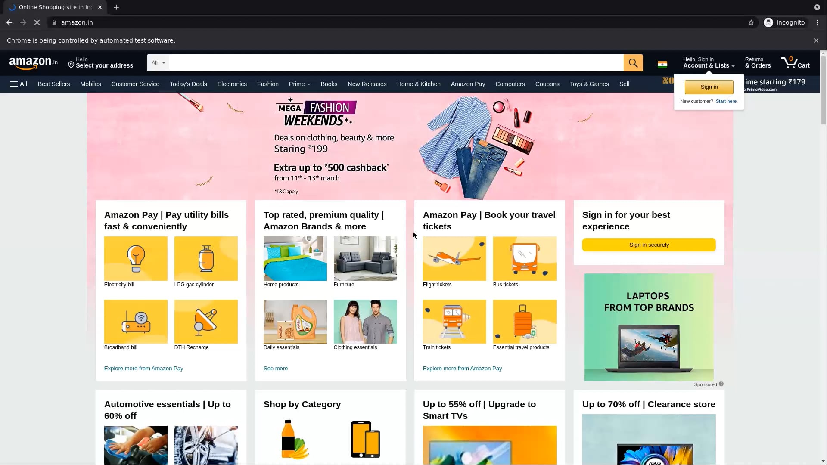Click the Sign in securely button

click(649, 245)
